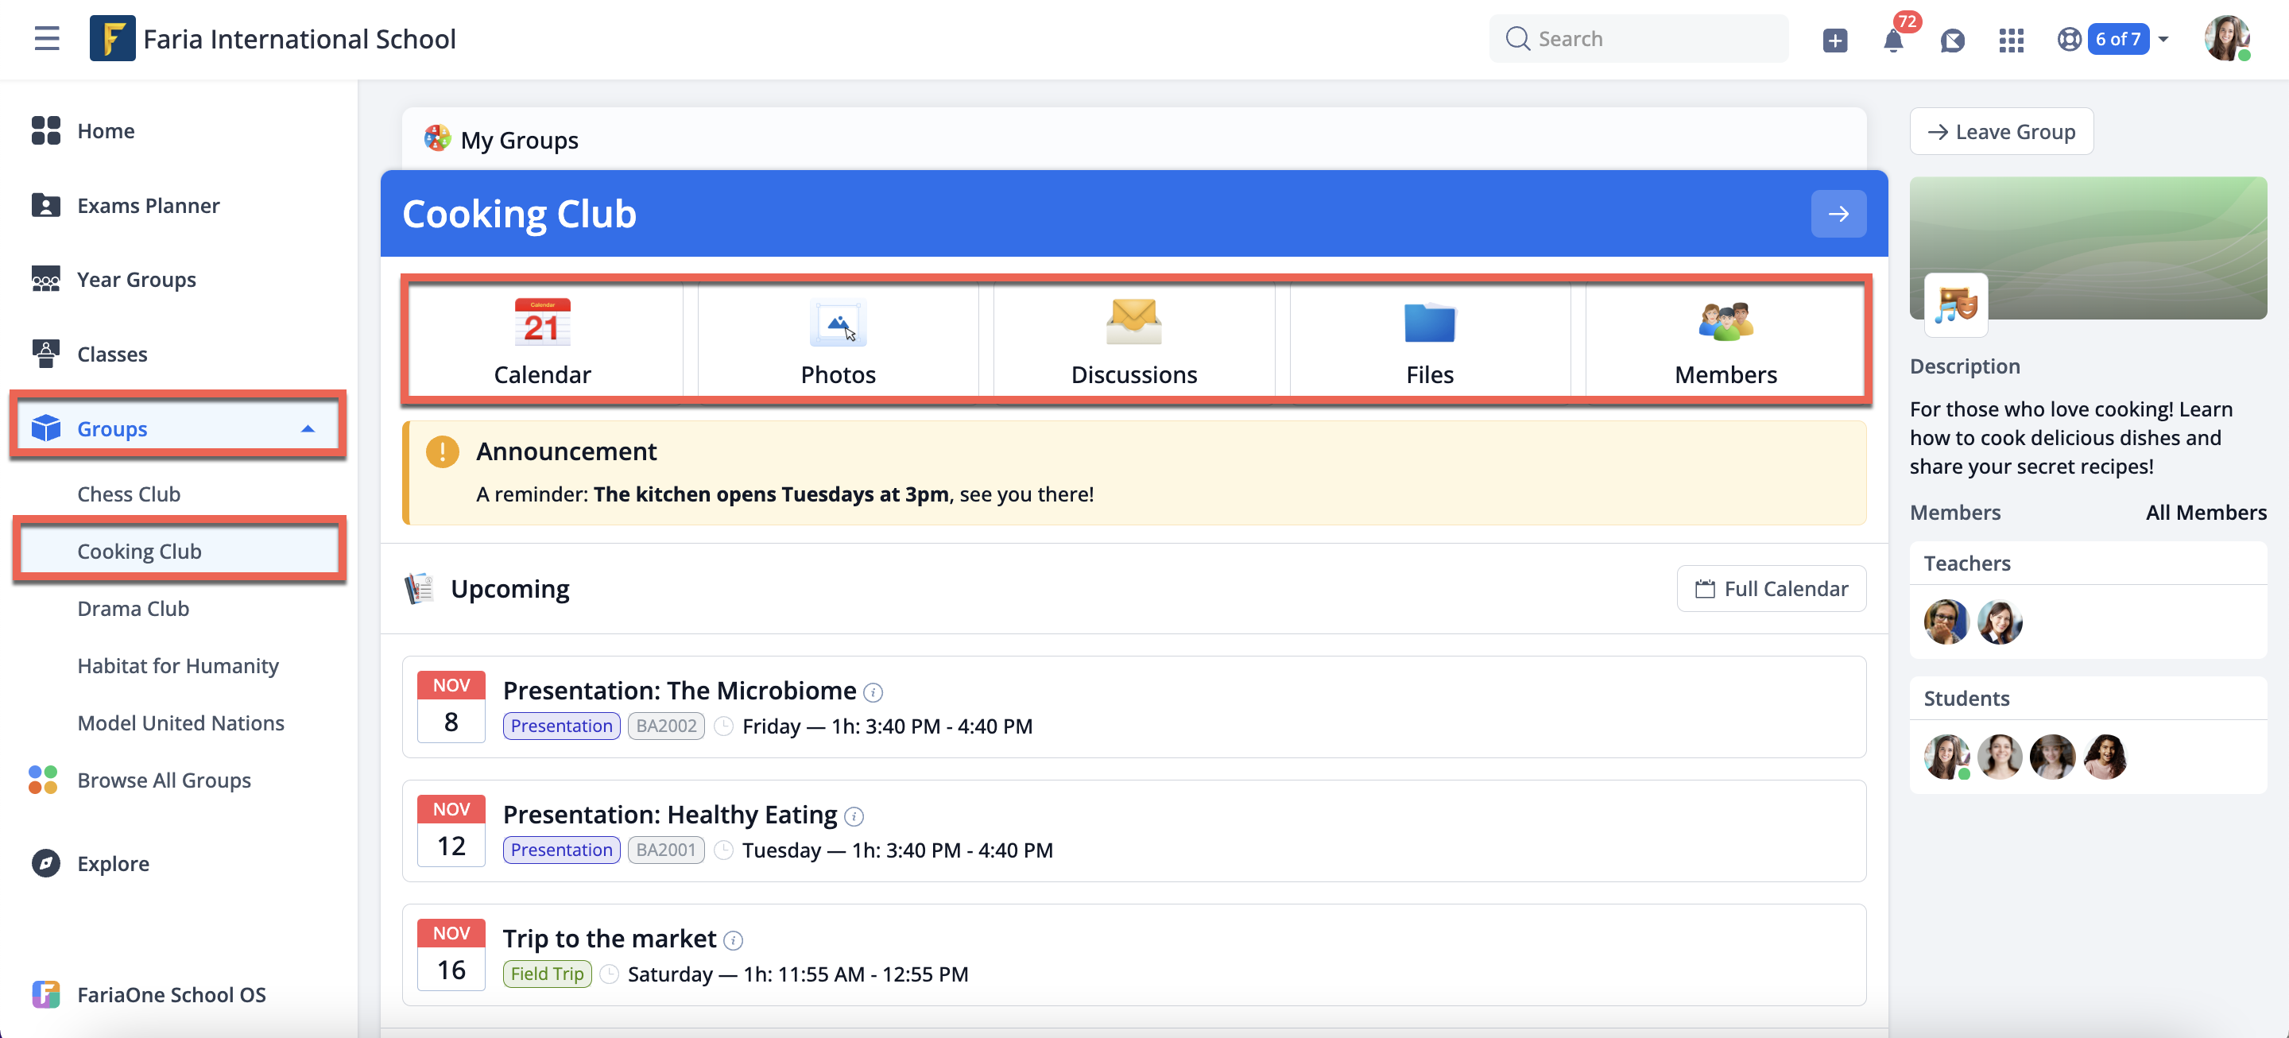This screenshot has height=1038, width=2289.
Task: Click Presentation tag on Microbiome event
Action: point(562,726)
